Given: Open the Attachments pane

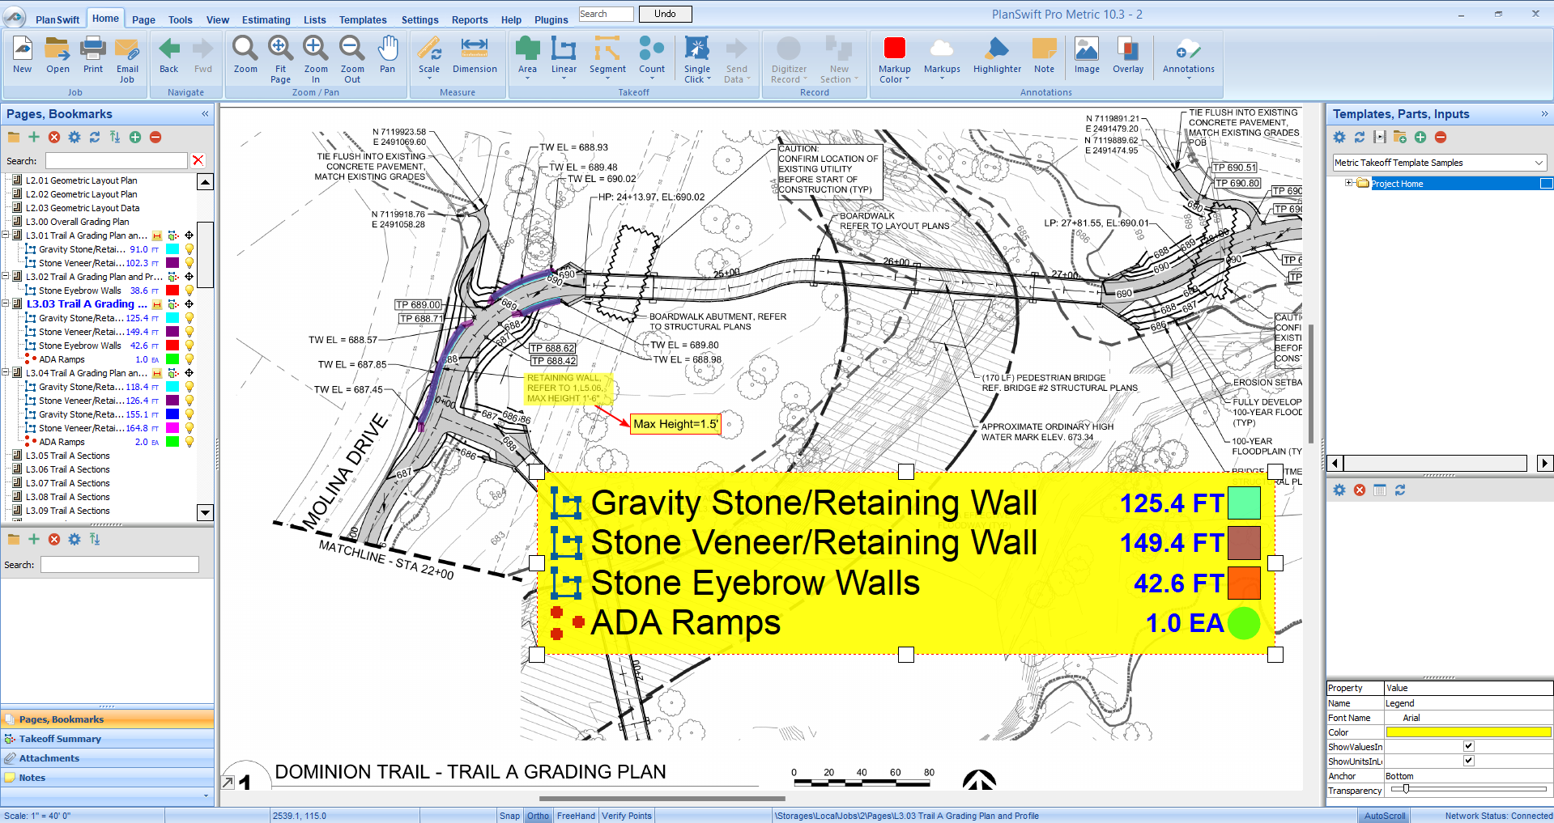Looking at the screenshot, I should pos(107,758).
